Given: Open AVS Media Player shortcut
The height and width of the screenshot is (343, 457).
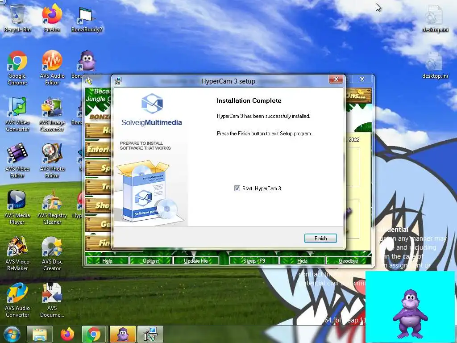Looking at the screenshot, I should pos(17,206).
